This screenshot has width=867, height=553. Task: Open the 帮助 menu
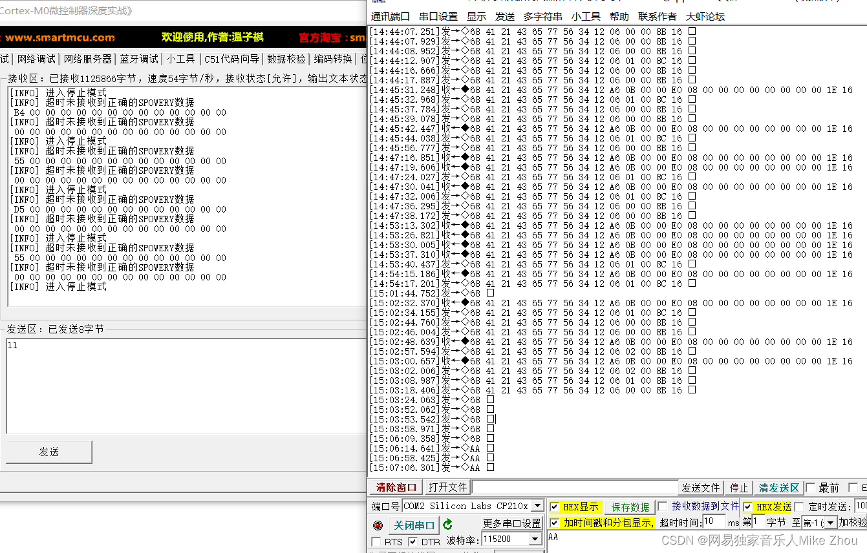pos(619,17)
